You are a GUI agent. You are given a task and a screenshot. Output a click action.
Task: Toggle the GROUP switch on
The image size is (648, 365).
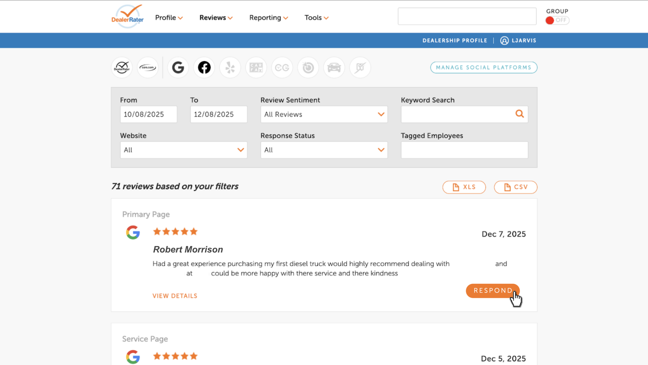(557, 20)
